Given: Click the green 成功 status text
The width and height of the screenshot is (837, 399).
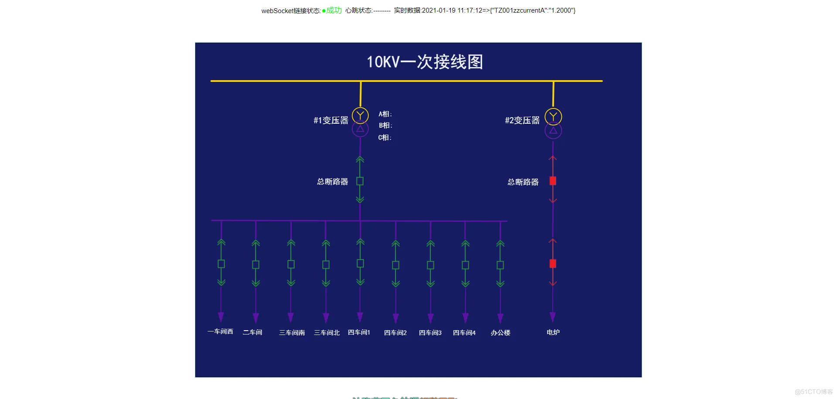Looking at the screenshot, I should (x=334, y=10).
